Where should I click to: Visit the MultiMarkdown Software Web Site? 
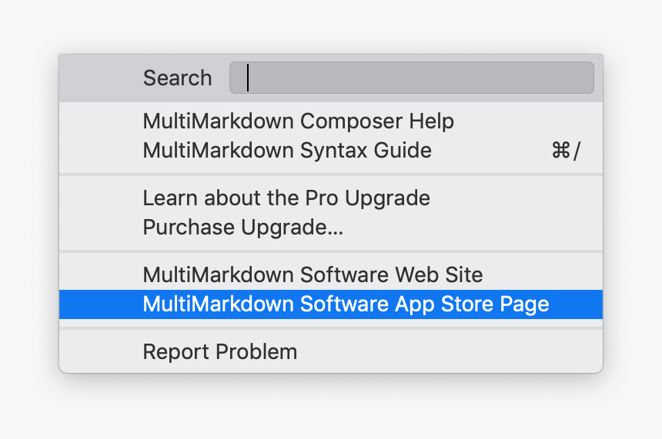coord(313,275)
